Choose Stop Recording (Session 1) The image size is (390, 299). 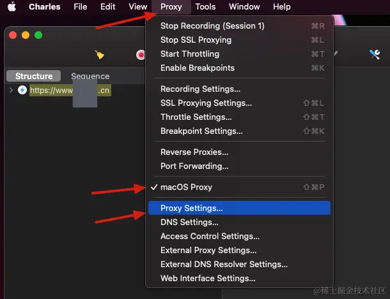pos(239,26)
